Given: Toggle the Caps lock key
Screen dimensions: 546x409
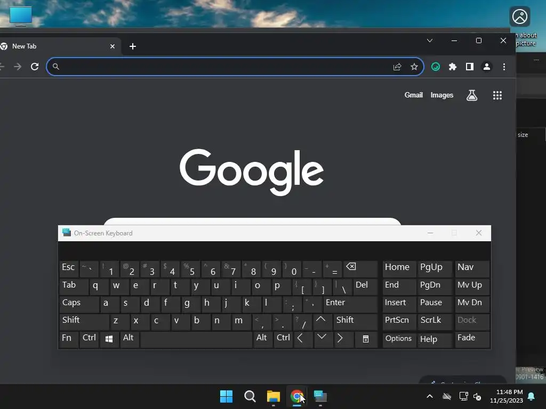Looking at the screenshot, I should (x=79, y=304).
